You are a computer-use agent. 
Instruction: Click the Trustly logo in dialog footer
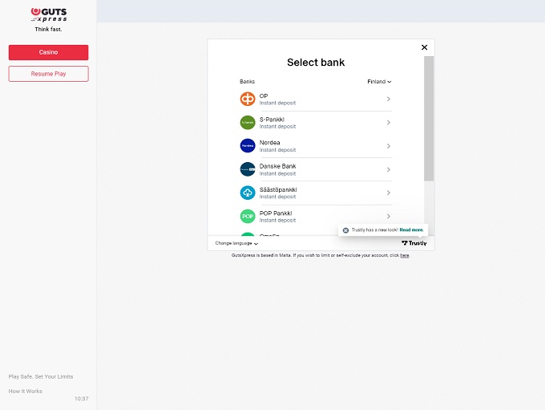click(x=414, y=243)
